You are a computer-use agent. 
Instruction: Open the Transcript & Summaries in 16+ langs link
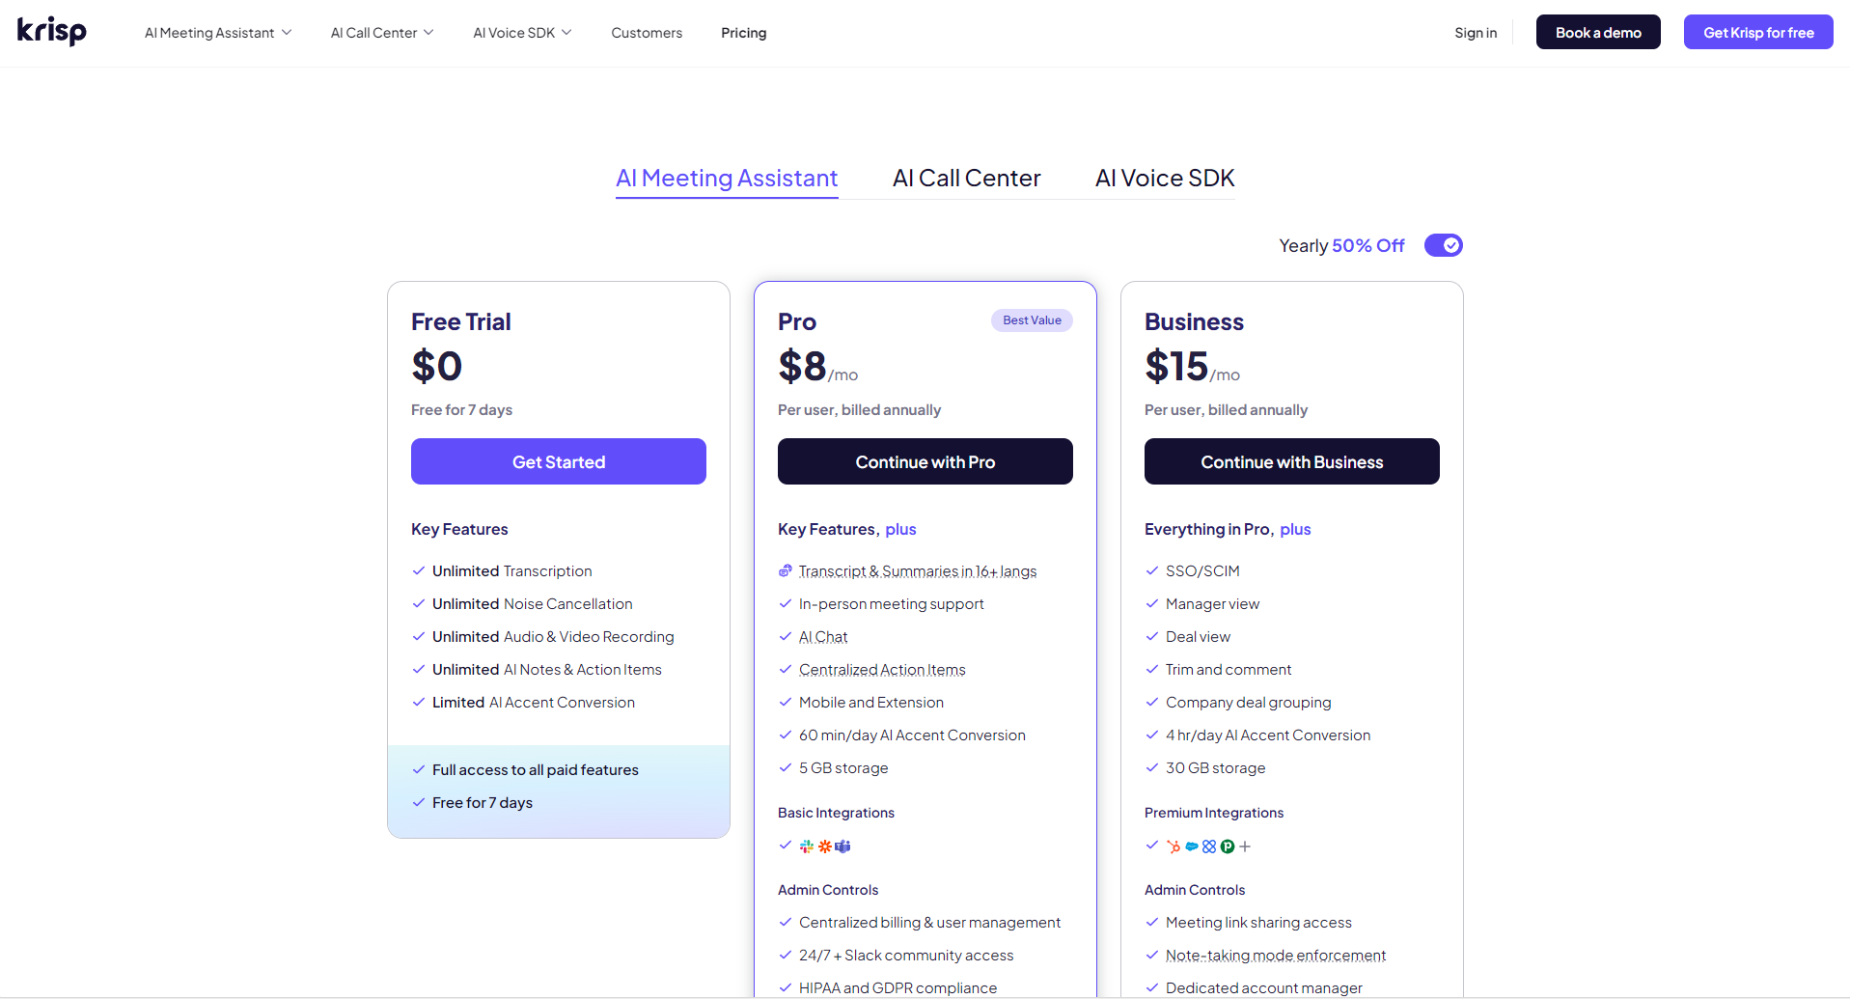[917, 571]
